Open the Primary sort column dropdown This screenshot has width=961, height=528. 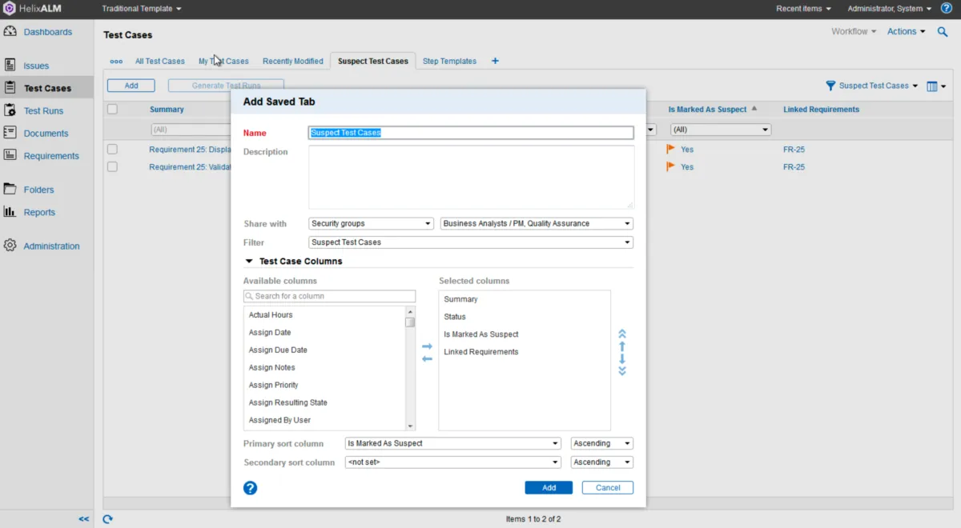(x=452, y=443)
